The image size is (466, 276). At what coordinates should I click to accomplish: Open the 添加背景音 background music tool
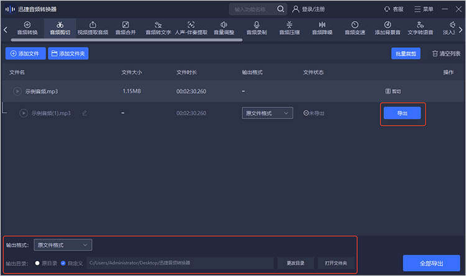click(388, 28)
